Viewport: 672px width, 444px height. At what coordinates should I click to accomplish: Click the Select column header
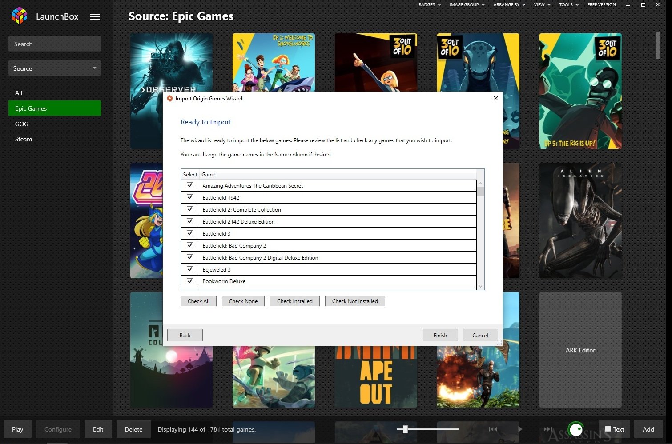click(x=190, y=175)
